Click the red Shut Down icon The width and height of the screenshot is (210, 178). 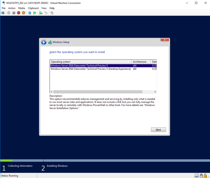coord(19,13)
